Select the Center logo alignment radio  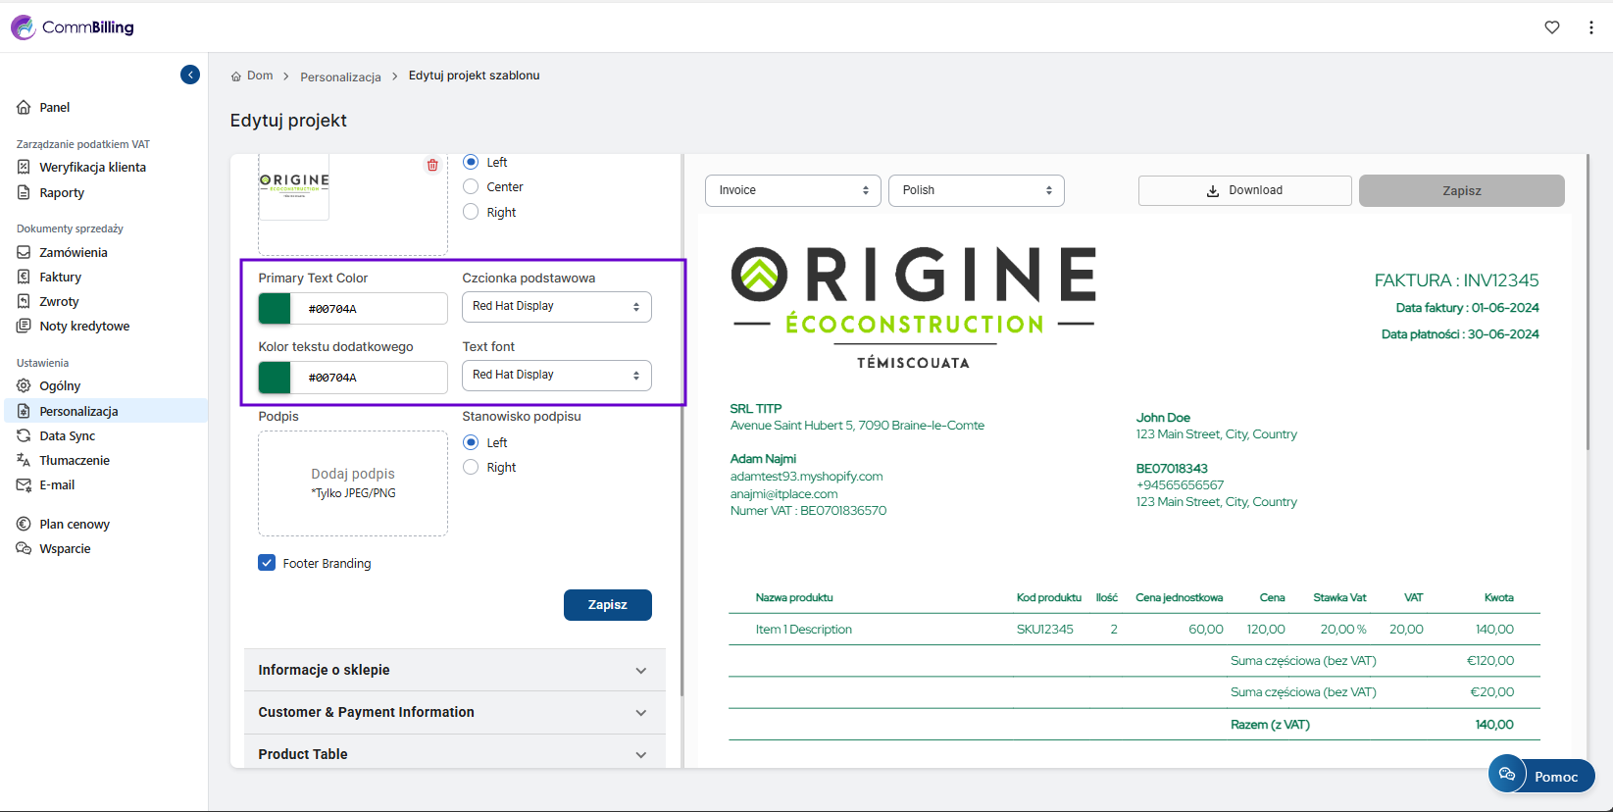click(x=471, y=187)
